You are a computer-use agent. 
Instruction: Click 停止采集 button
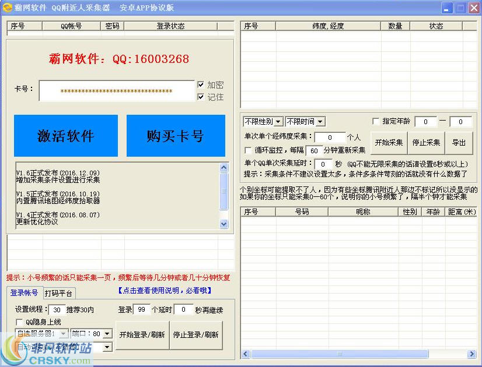(x=426, y=143)
